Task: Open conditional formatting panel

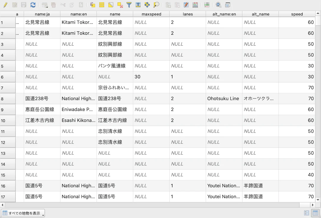Action: (207, 5)
